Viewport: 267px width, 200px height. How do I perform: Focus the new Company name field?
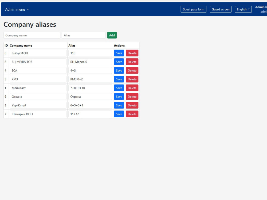click(32, 35)
